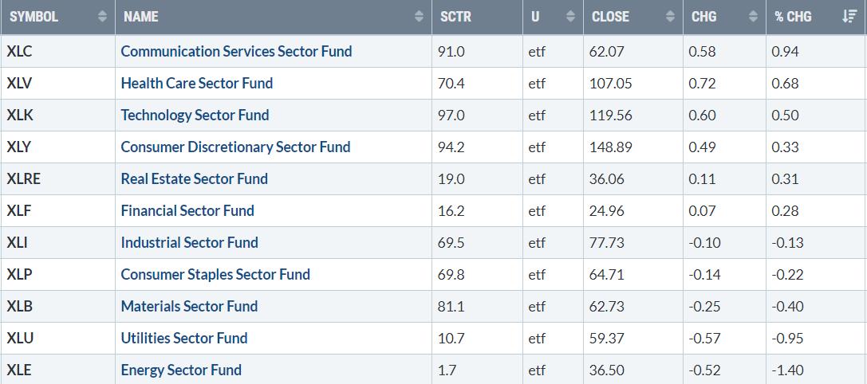Click the SCTR column header
This screenshot has width=867, height=384.
[455, 17]
